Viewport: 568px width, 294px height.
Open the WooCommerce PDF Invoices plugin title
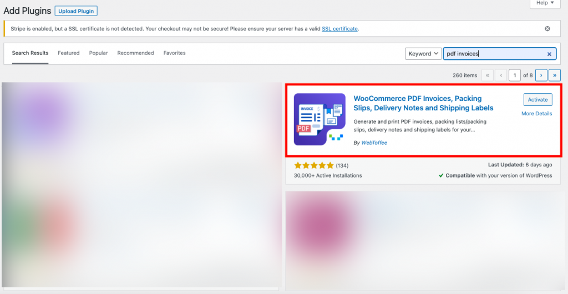[x=423, y=103]
